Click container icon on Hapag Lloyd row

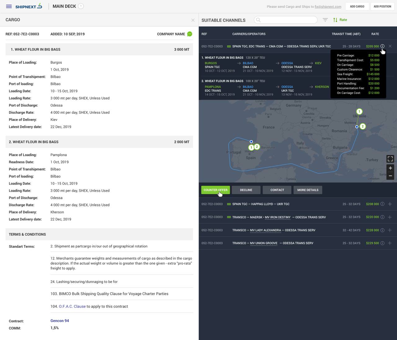229,204
